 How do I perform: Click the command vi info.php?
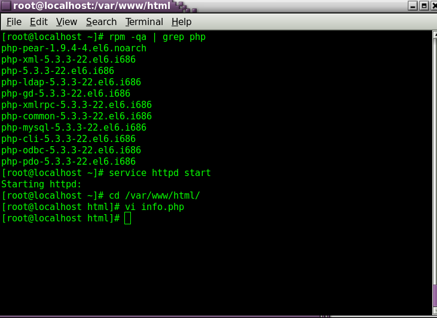pyautogui.click(x=154, y=207)
